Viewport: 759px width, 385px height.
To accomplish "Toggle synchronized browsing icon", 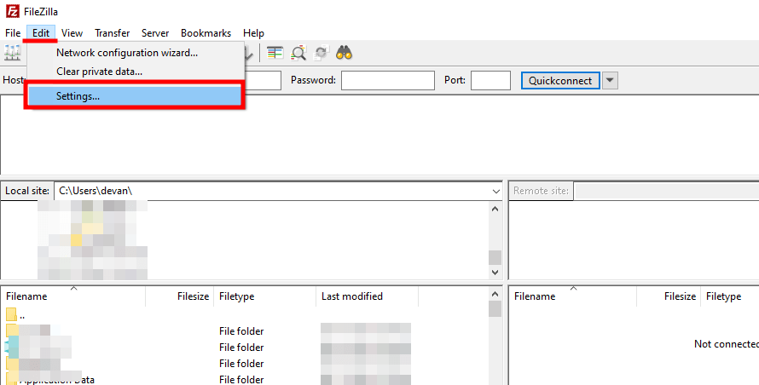I will pos(322,53).
